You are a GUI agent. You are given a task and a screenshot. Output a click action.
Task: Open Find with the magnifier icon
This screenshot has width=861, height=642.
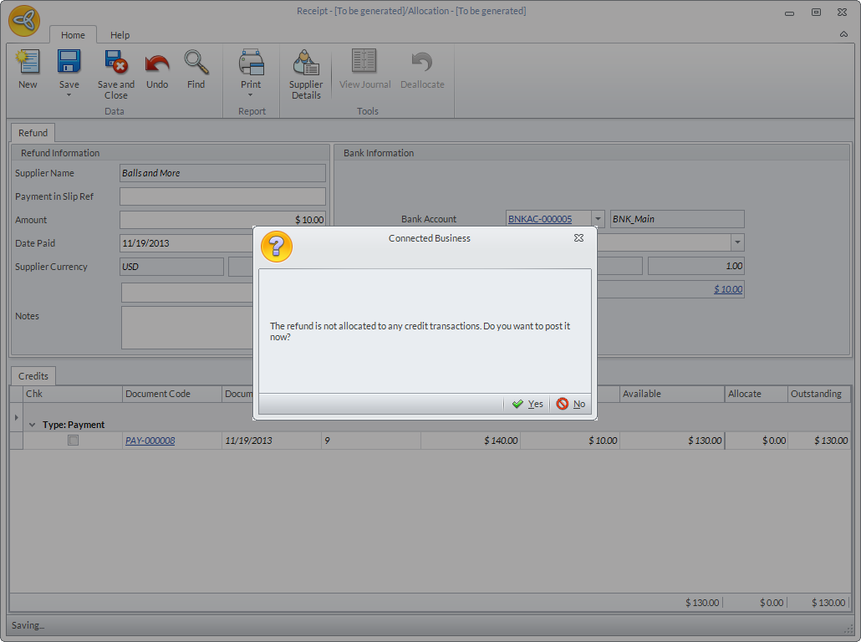196,63
